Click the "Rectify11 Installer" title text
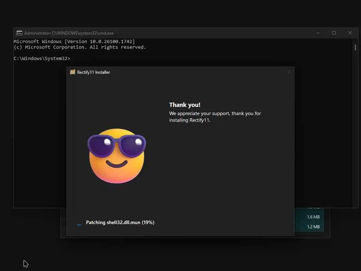361x271 pixels. (93, 72)
